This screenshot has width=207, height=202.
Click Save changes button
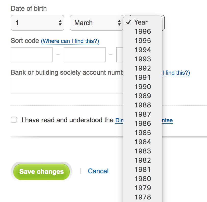[41, 172]
